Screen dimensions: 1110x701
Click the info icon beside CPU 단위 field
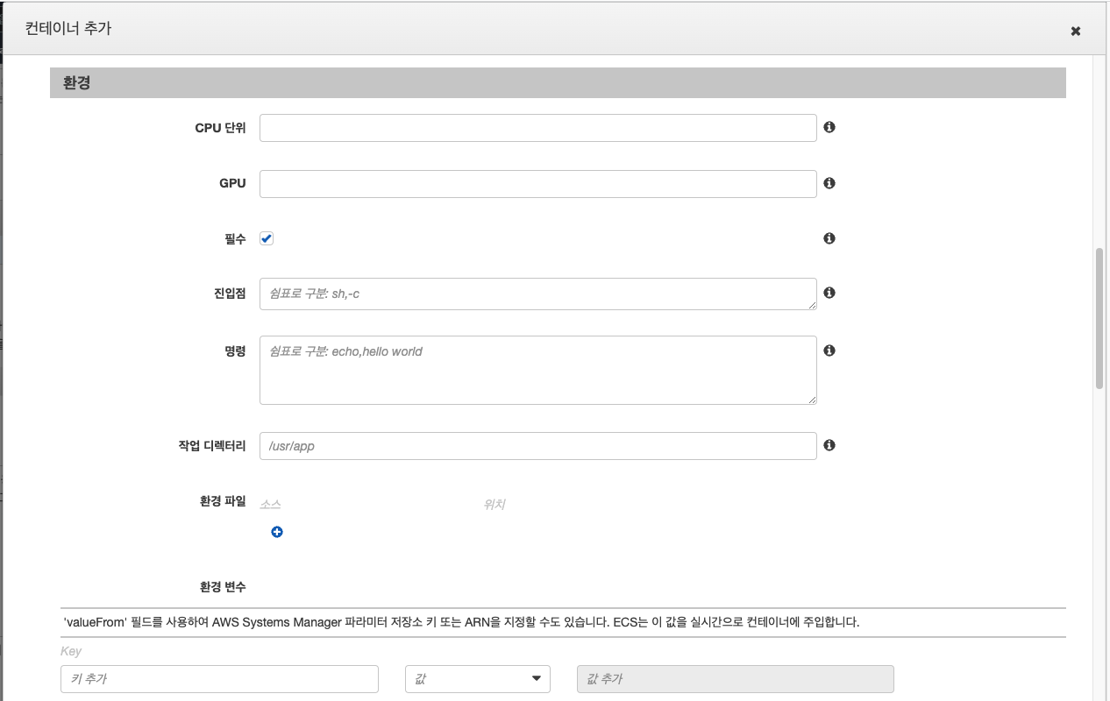(829, 127)
